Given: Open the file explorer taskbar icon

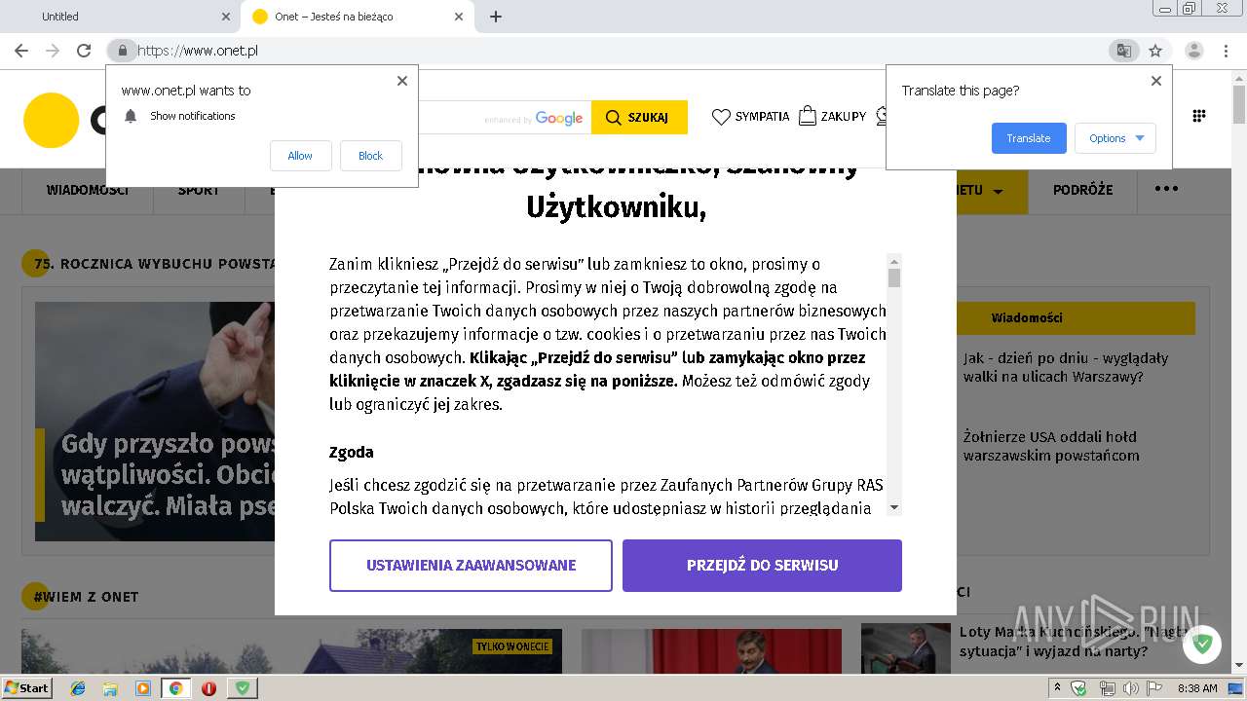Looking at the screenshot, I should [x=110, y=688].
